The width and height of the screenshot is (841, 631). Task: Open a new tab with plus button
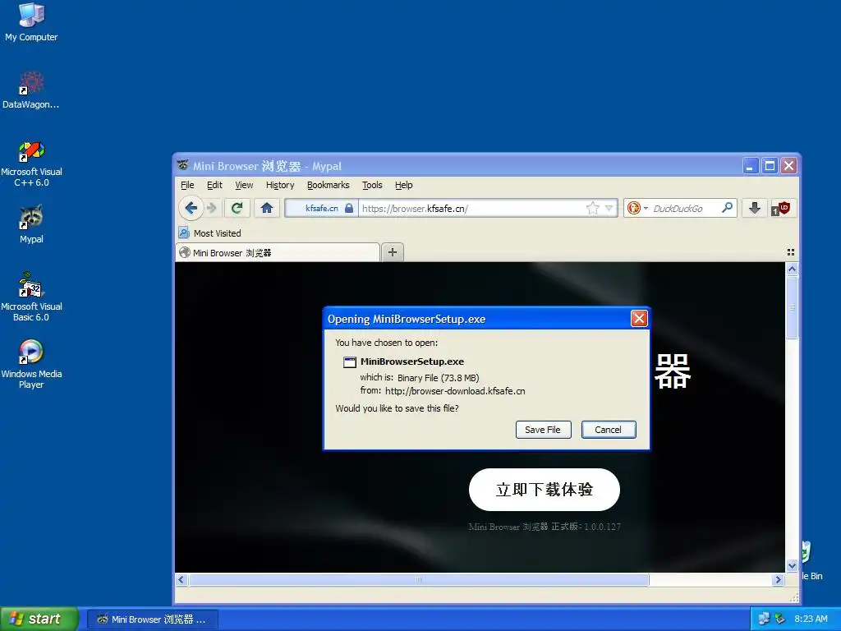pyautogui.click(x=392, y=252)
